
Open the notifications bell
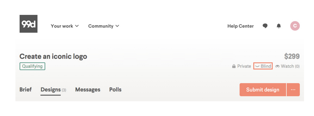click(279, 26)
